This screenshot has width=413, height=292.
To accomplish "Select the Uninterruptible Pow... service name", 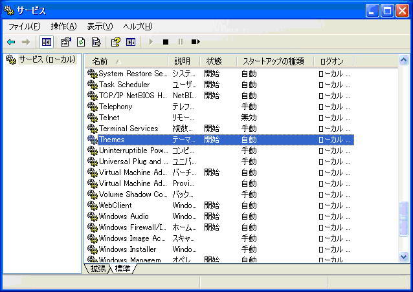I will (x=133, y=151).
